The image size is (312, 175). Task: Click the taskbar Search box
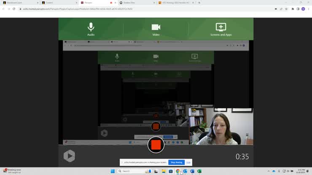pos(135,171)
